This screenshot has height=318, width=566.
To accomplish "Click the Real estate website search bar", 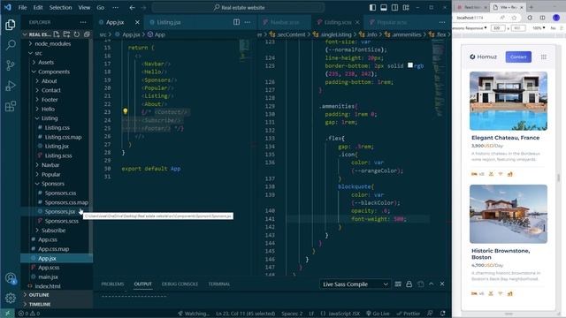I will click(x=238, y=7).
